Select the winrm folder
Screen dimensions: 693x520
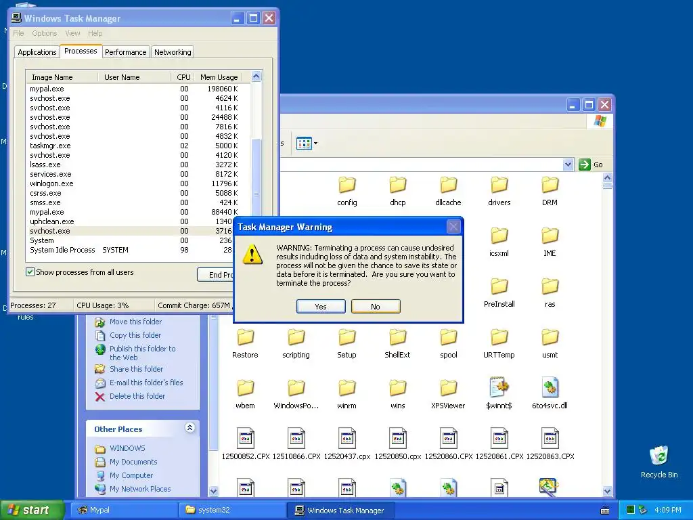pyautogui.click(x=347, y=395)
